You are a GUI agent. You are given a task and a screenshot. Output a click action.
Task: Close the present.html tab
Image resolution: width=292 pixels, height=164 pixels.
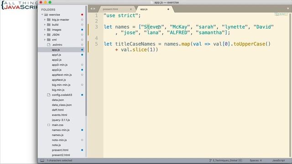131,9
